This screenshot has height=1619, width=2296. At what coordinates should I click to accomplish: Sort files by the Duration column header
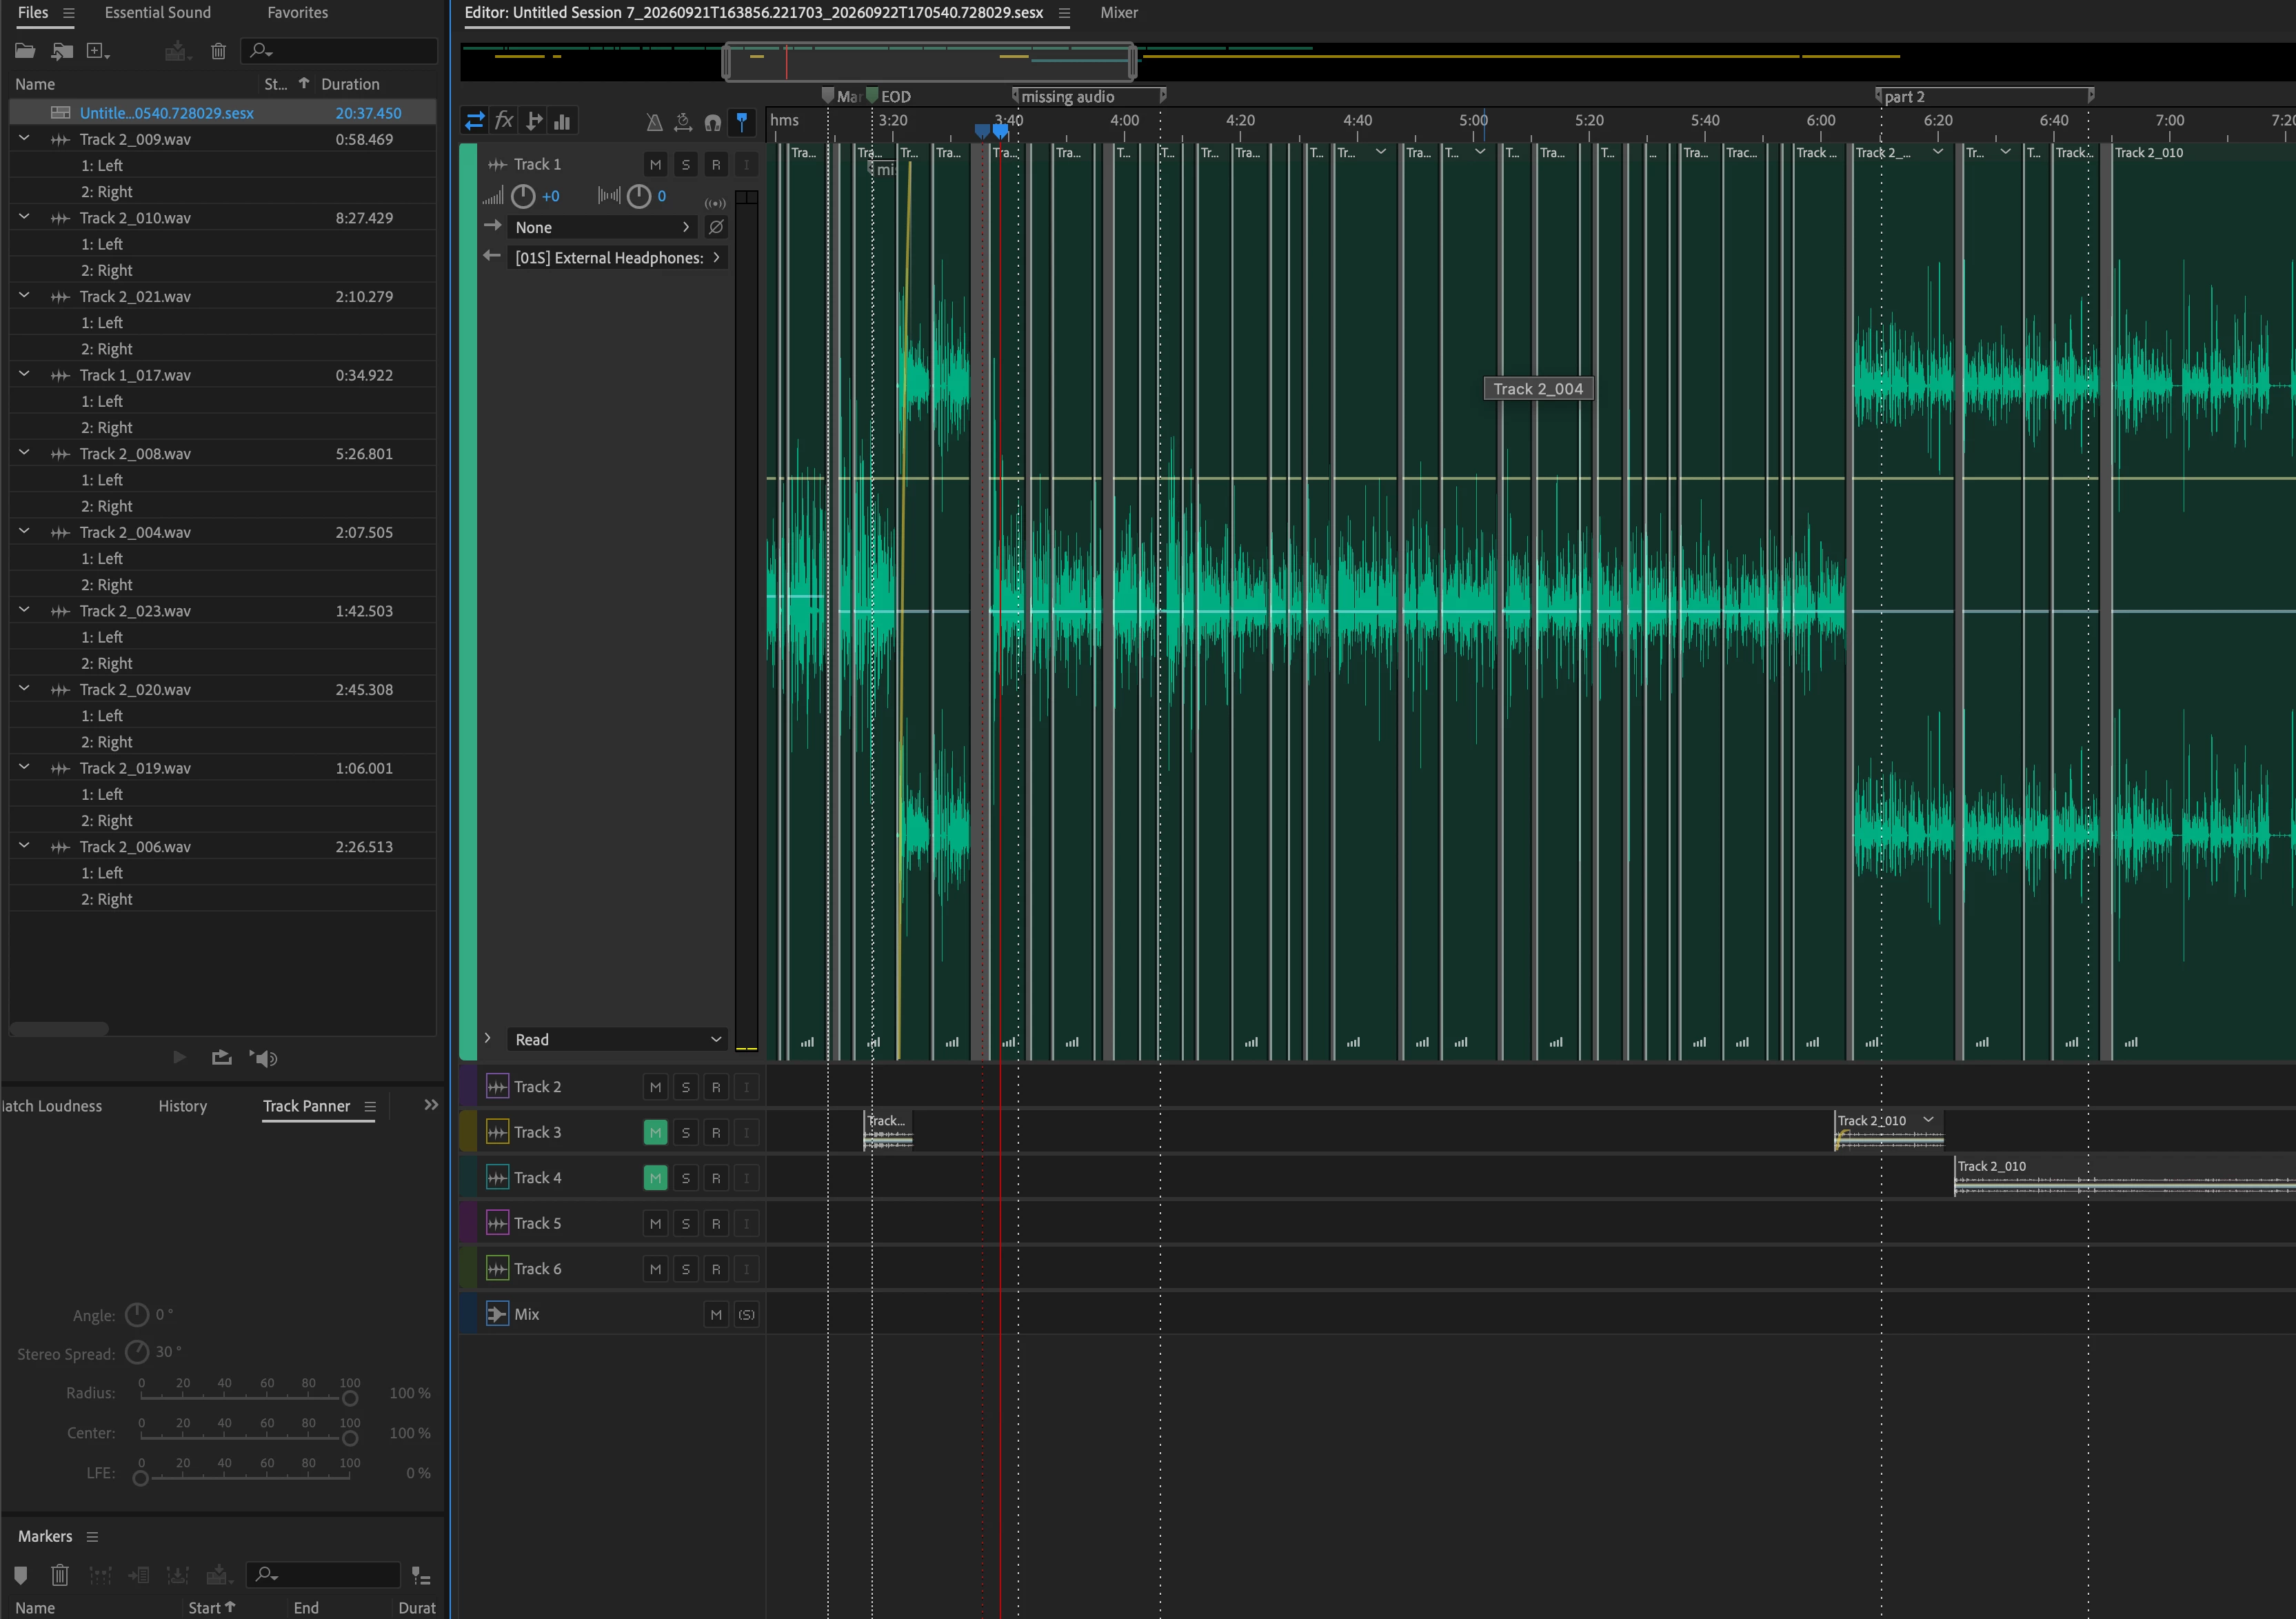(x=350, y=84)
